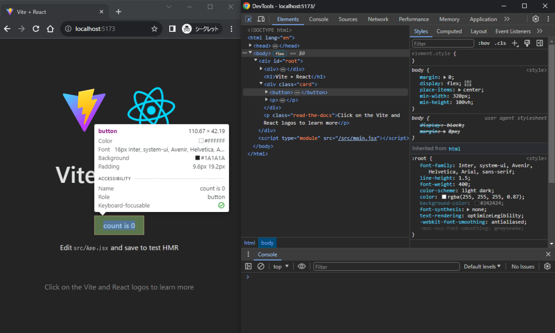555x333 pixels.
Task: Bookmark this page star icon
Action: [x=154, y=29]
